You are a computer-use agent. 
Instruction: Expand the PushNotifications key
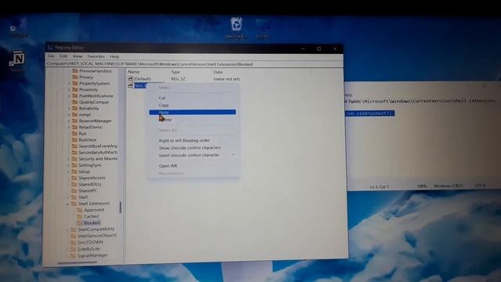click(70, 96)
